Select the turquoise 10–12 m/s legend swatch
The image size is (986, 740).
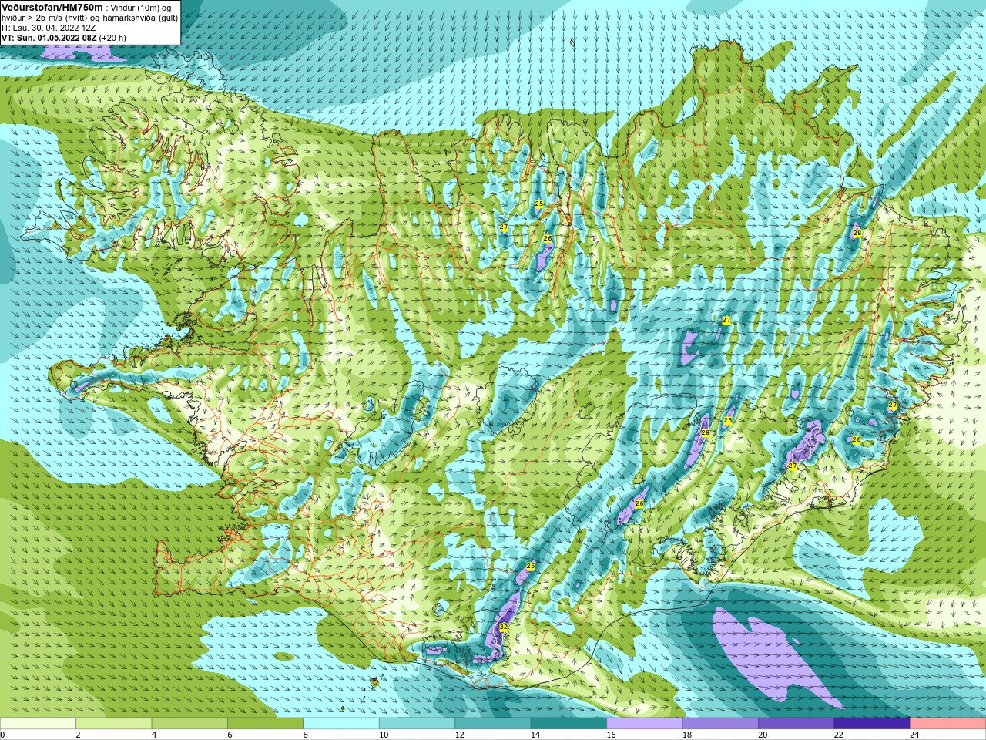(417, 724)
